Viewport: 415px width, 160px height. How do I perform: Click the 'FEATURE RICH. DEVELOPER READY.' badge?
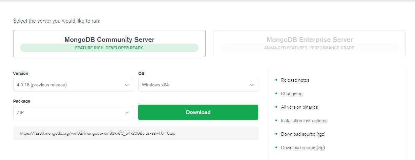[109, 48]
